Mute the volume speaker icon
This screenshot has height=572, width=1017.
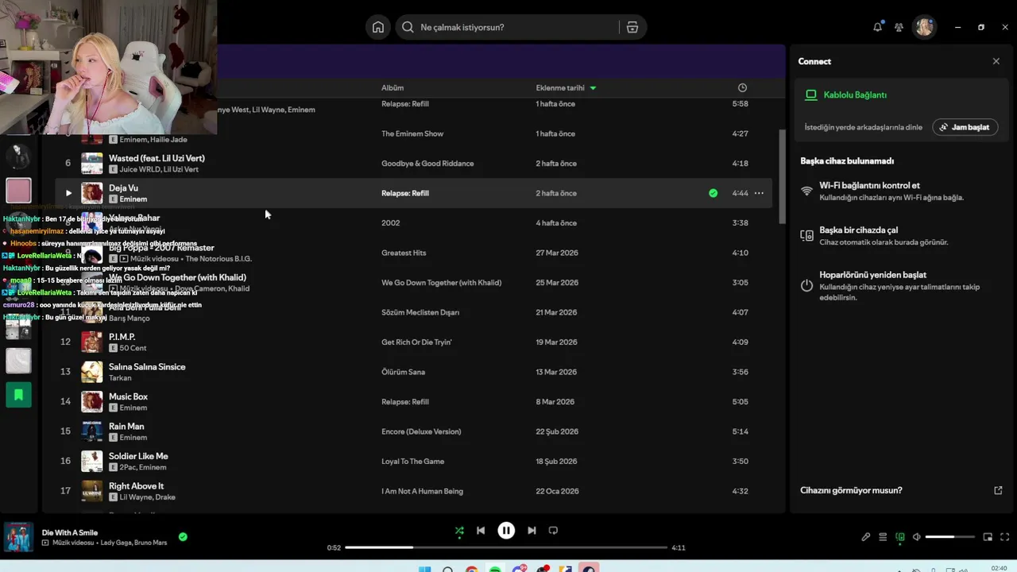click(x=916, y=537)
